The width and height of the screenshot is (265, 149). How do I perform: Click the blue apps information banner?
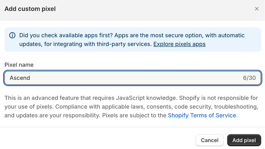[x=133, y=39]
